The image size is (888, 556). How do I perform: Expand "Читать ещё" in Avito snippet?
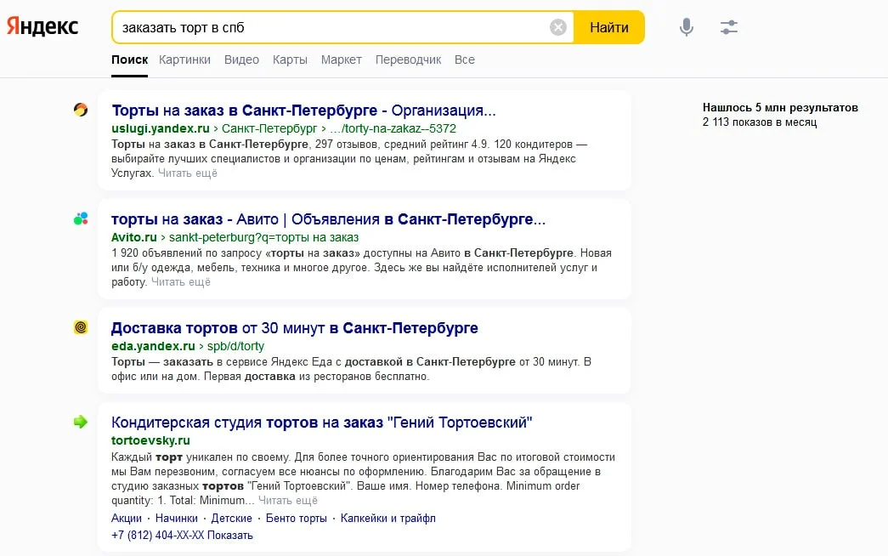pyautogui.click(x=180, y=282)
